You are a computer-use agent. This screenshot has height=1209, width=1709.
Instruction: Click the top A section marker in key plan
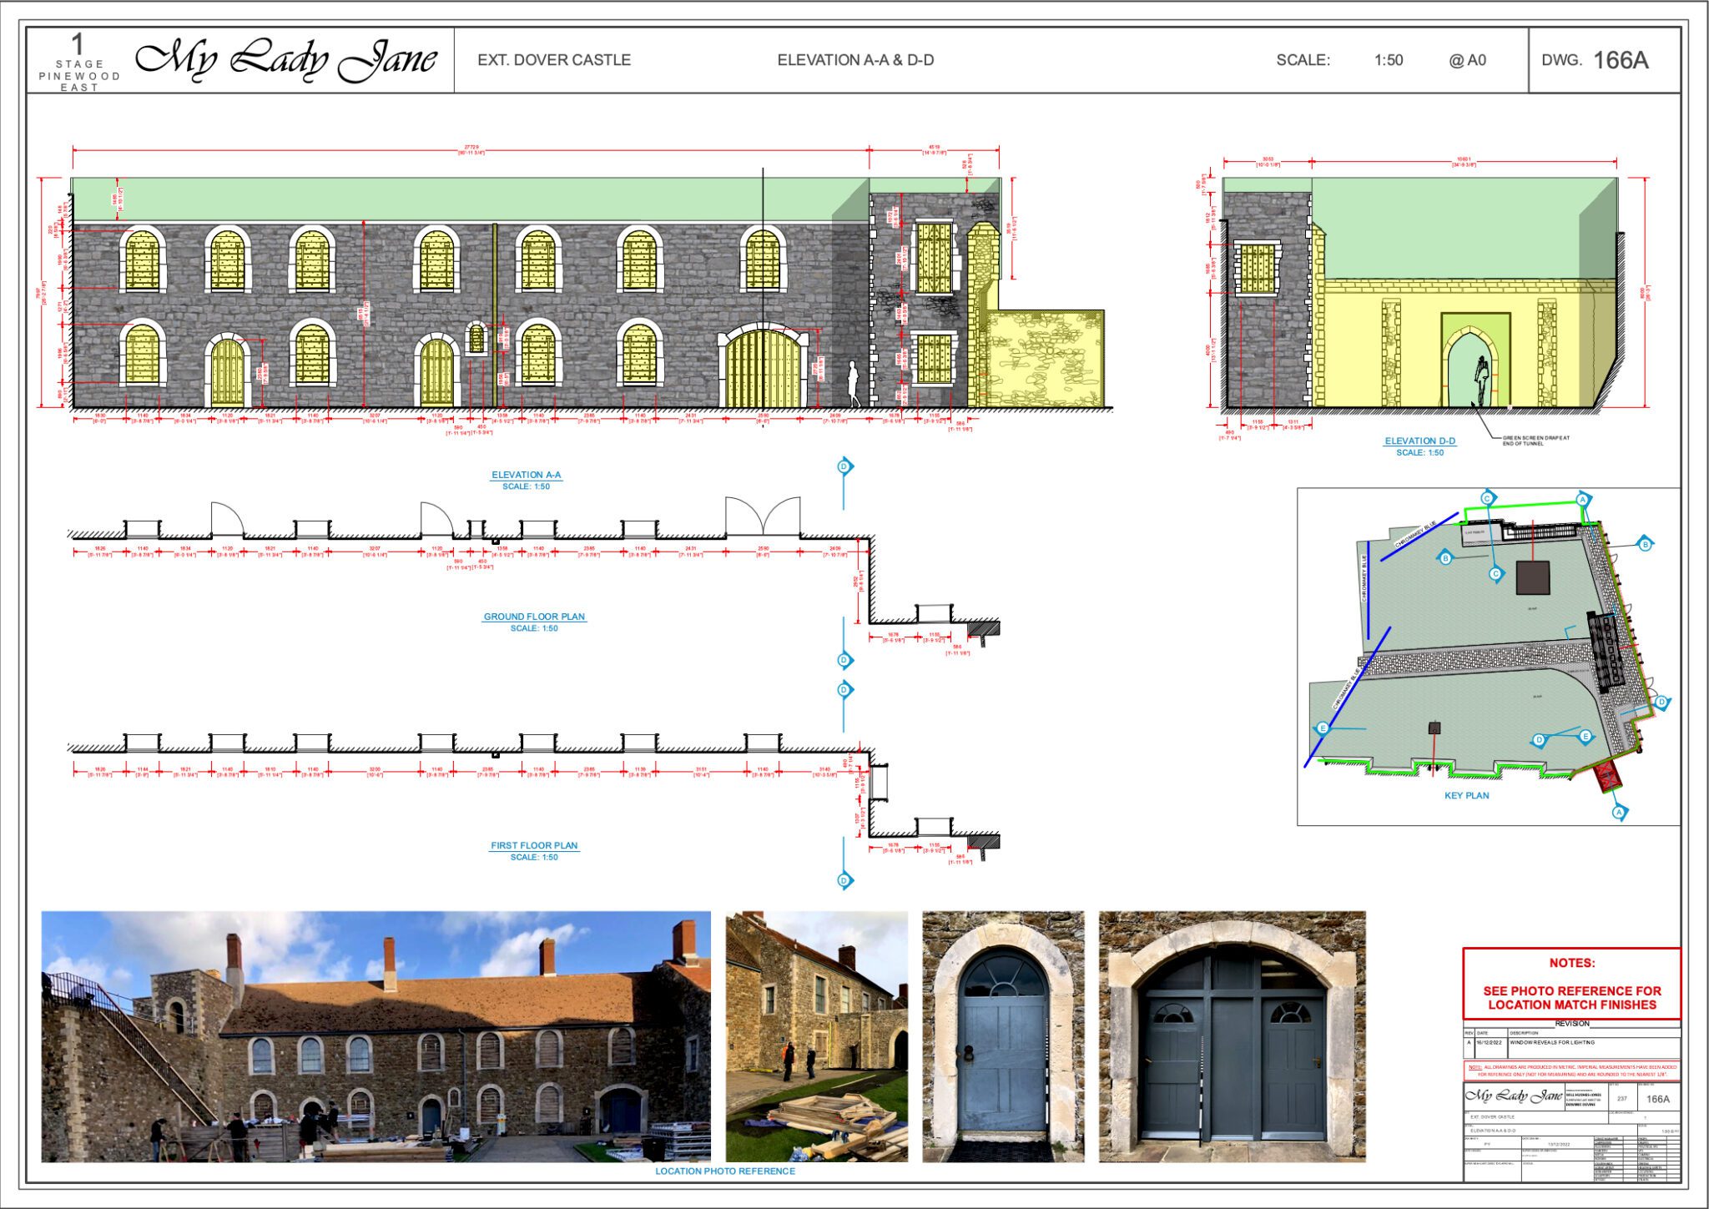(x=1582, y=500)
